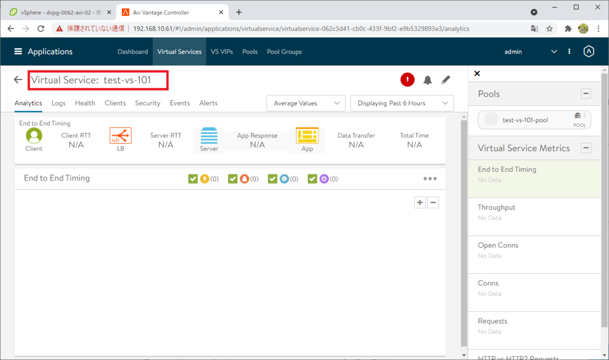Open the Pool Groups menu
609x360 pixels.
(284, 52)
